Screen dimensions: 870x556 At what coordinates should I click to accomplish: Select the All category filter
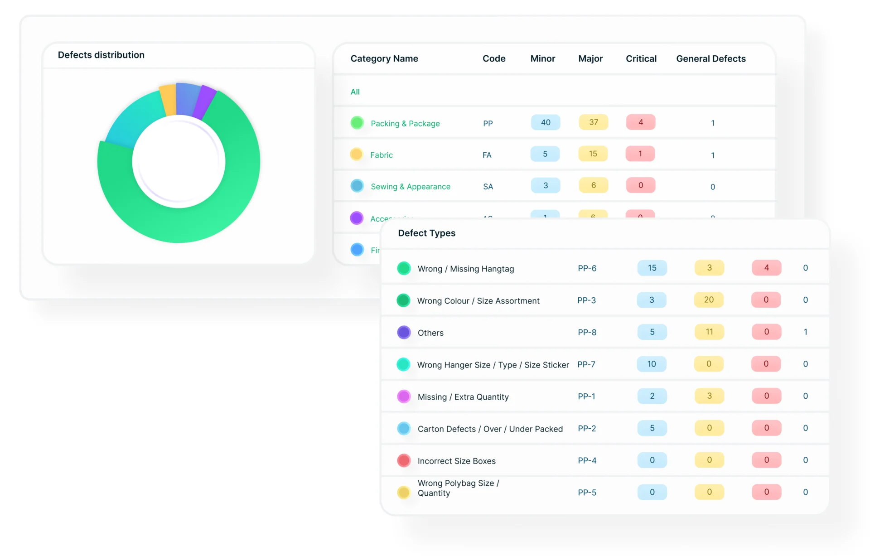355,92
